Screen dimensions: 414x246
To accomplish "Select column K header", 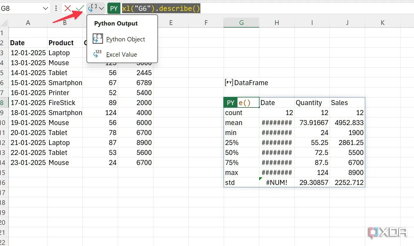I will [383, 23].
